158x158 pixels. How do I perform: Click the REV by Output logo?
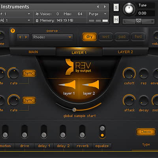tap(78, 67)
